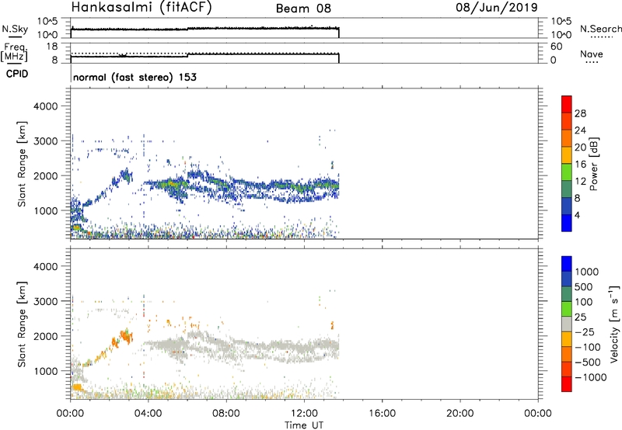
Task: Click the power color bar label "28"
Action: 580,113
